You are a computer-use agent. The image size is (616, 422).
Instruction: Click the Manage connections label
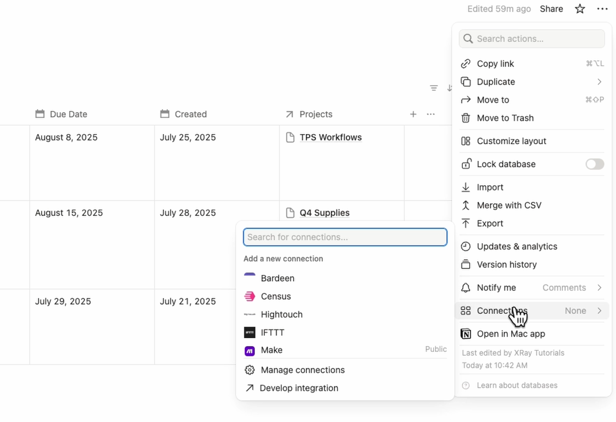coord(303,370)
